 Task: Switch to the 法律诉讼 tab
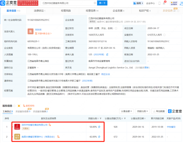click(x=39, y=11)
